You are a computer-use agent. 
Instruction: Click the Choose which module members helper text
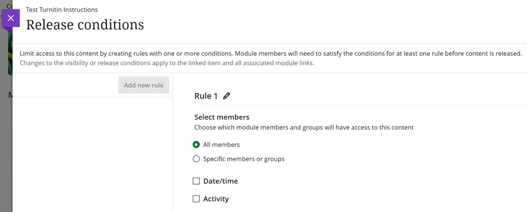pyautogui.click(x=304, y=127)
